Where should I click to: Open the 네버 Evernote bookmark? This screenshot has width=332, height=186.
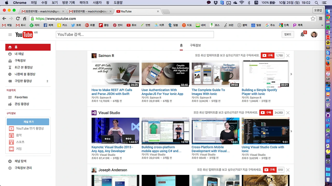click(201, 25)
